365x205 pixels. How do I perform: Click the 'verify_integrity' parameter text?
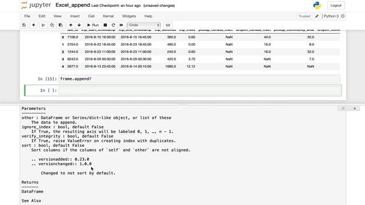point(41,136)
